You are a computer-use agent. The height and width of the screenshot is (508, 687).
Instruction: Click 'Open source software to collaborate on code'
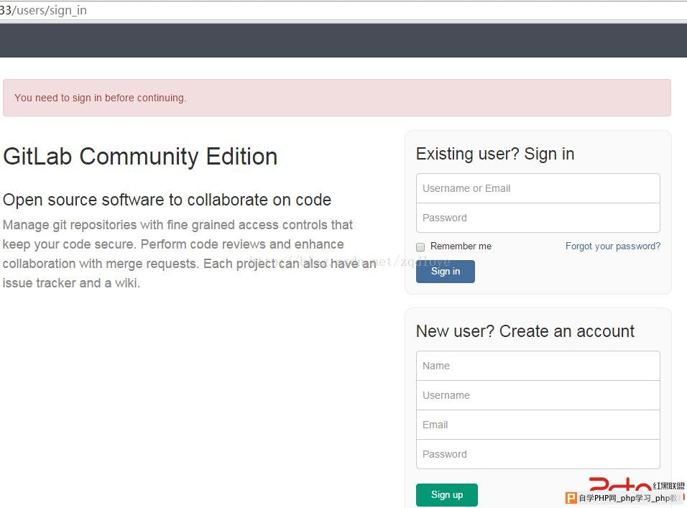pyautogui.click(x=167, y=200)
